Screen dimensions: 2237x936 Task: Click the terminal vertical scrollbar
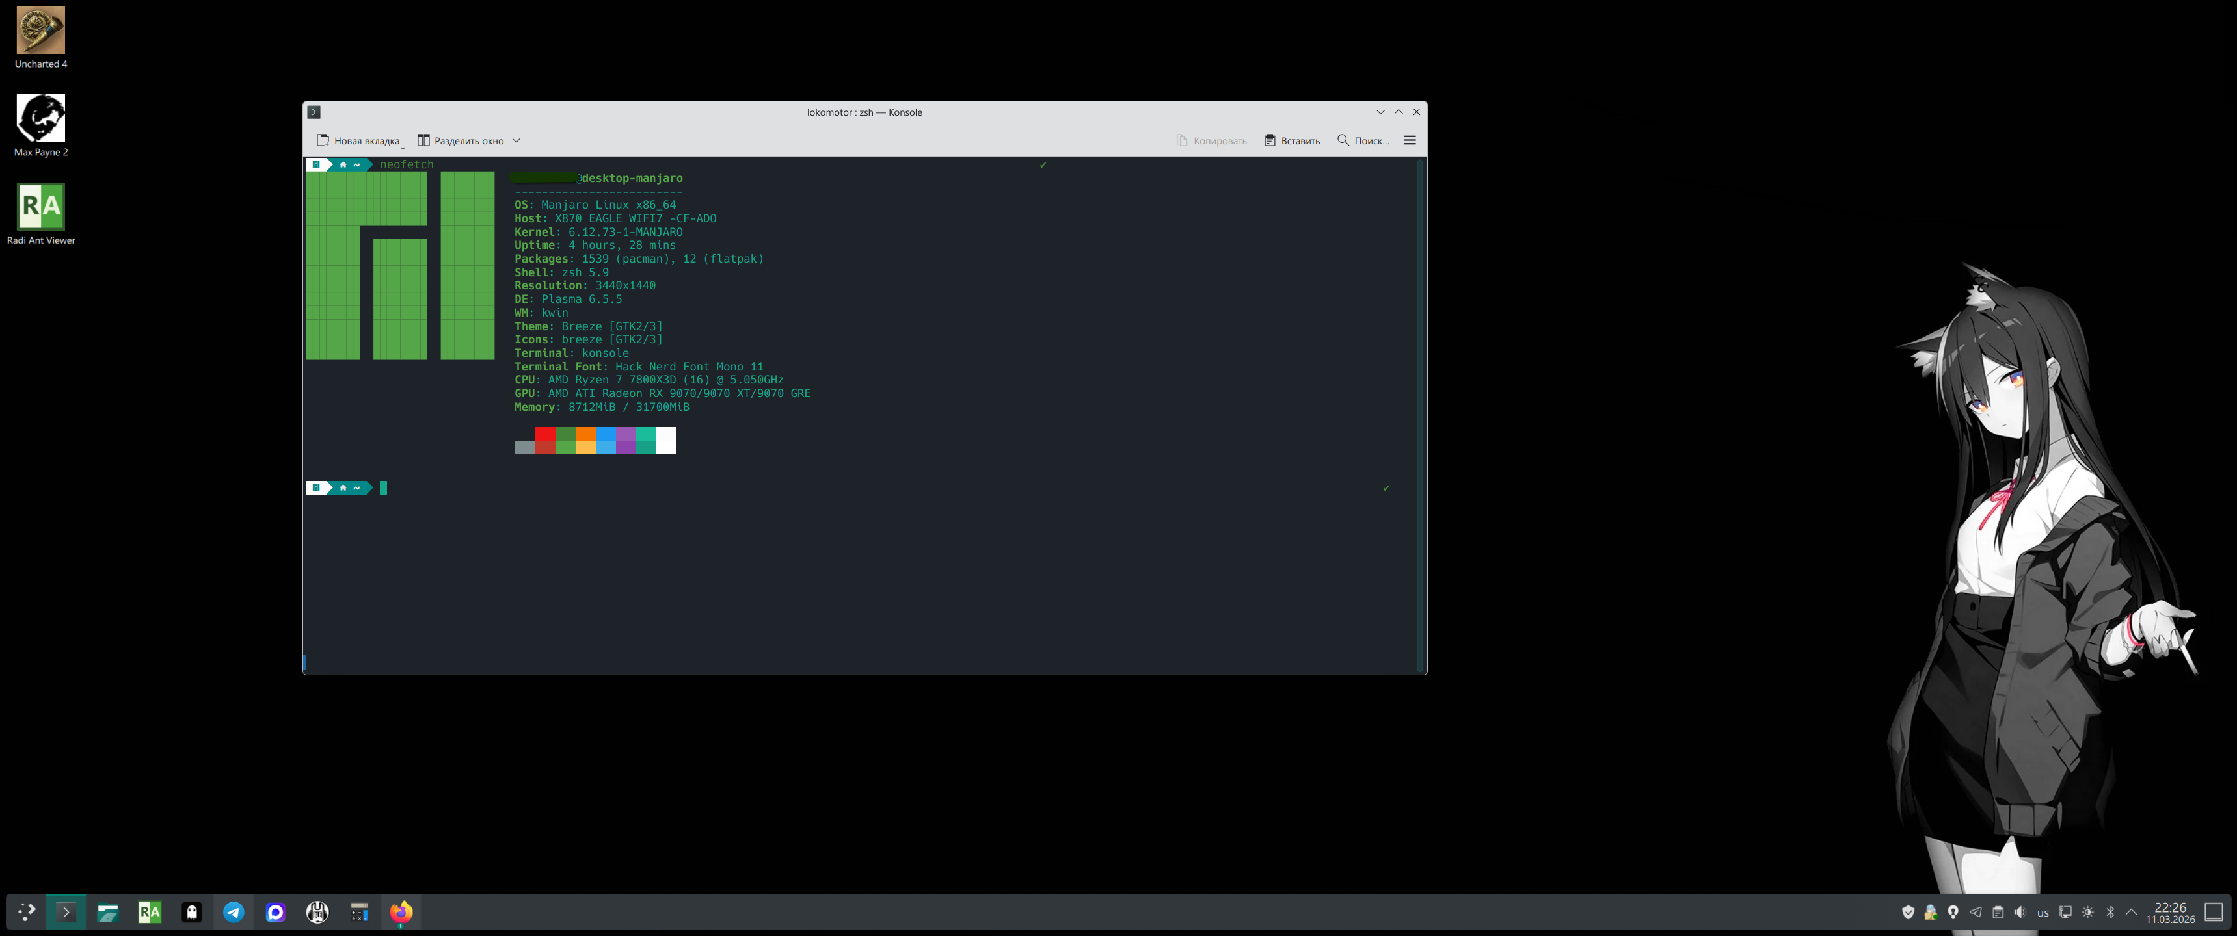click(1421, 417)
